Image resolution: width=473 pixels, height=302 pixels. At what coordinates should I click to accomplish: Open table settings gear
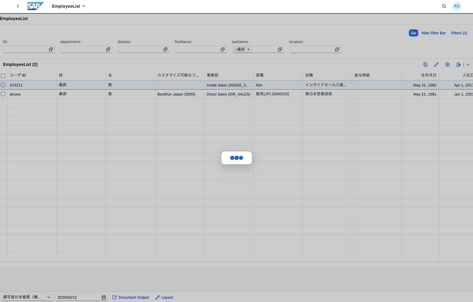(448, 65)
